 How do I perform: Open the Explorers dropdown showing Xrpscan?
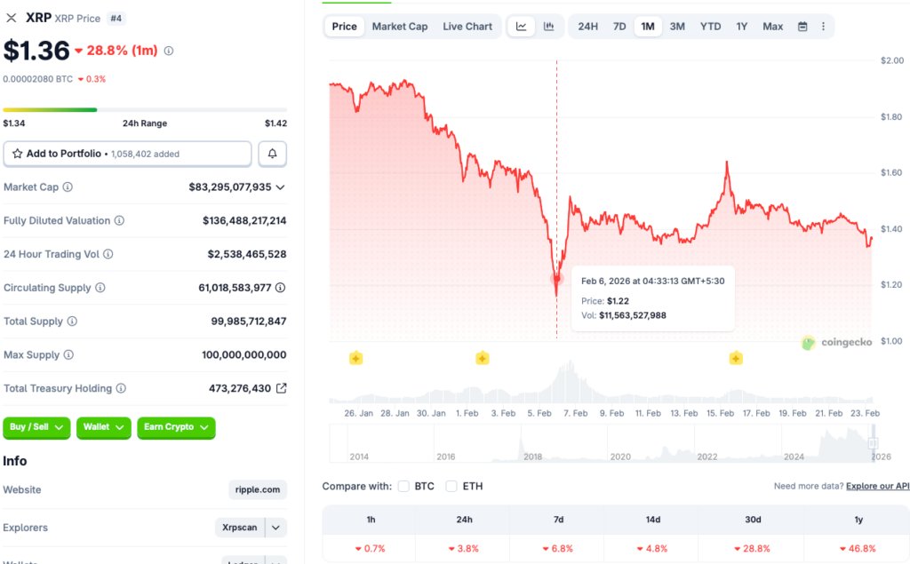(x=250, y=527)
